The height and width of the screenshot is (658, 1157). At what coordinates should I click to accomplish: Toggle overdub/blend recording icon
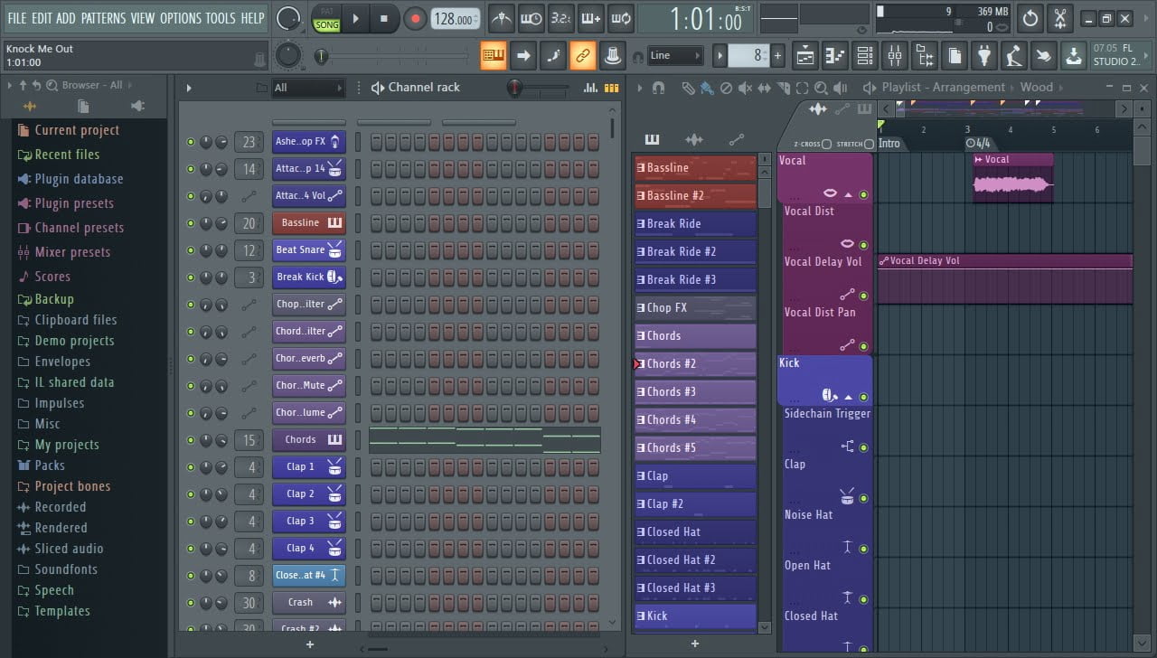pyautogui.click(x=590, y=18)
